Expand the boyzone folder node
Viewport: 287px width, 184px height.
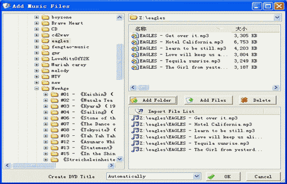[36, 17]
